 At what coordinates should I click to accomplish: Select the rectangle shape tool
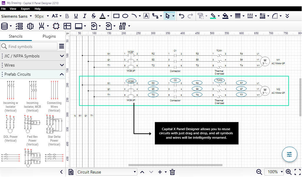(x=116, y=16)
